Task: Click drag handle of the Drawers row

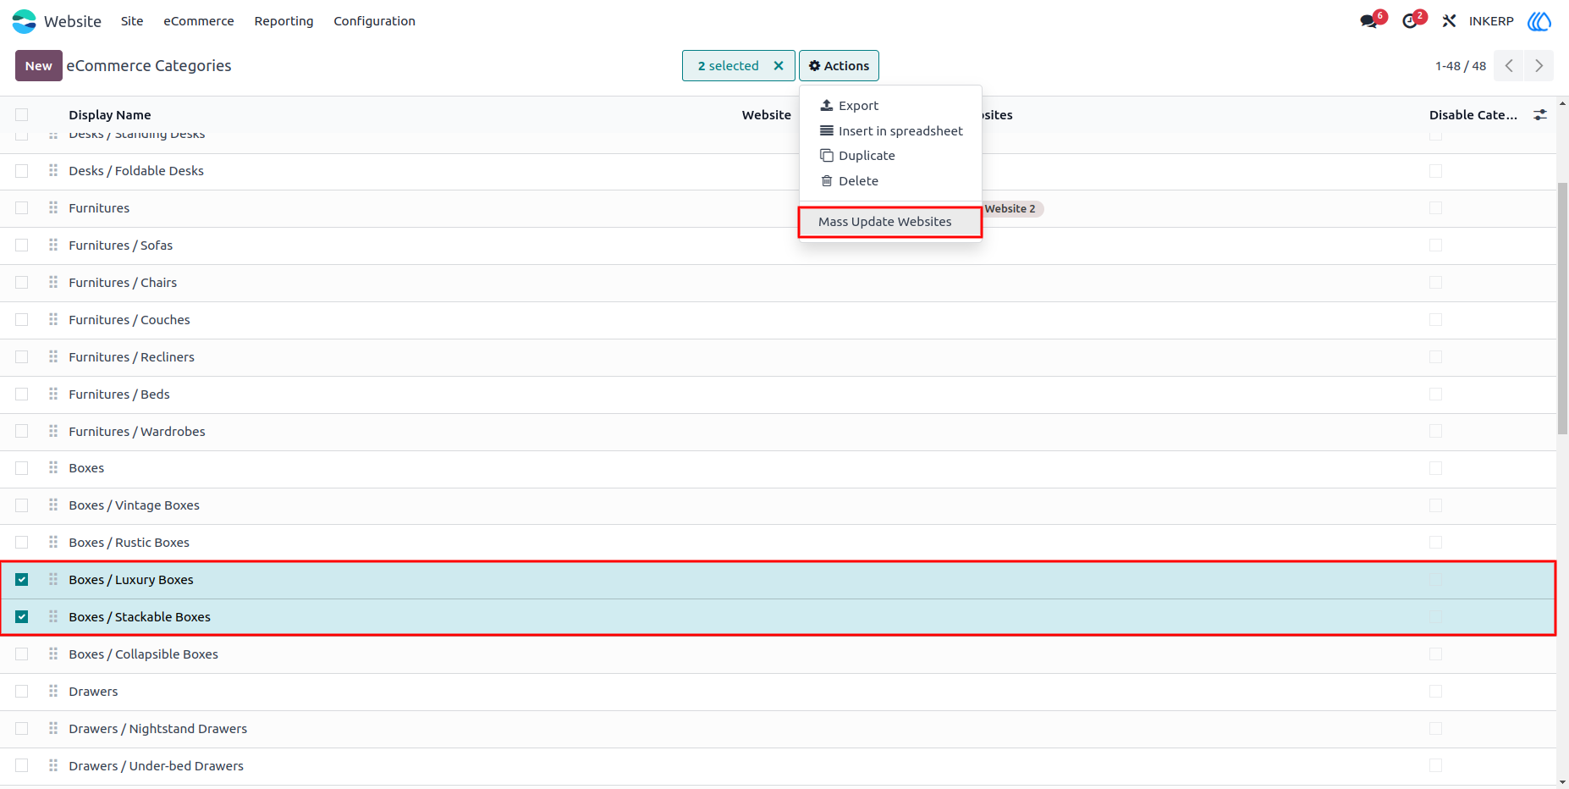Action: coord(53,691)
